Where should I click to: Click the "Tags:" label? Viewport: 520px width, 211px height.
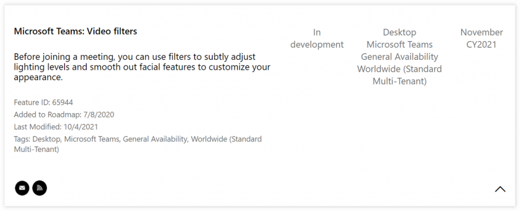pyautogui.click(x=22, y=139)
